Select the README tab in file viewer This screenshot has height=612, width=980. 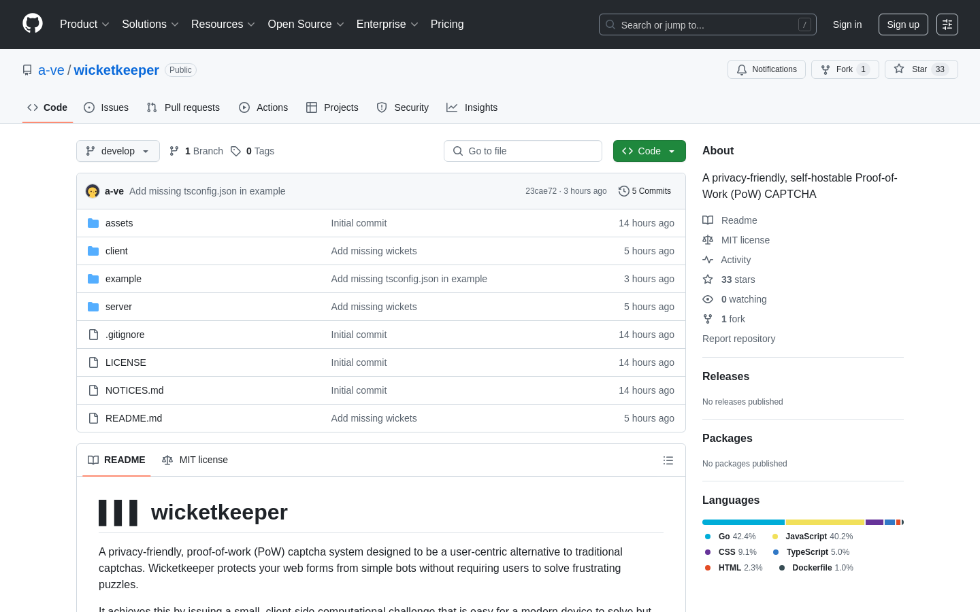click(116, 460)
